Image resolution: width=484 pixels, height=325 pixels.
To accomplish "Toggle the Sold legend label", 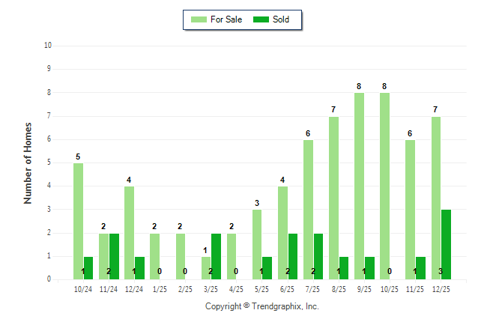I will click(x=281, y=19).
